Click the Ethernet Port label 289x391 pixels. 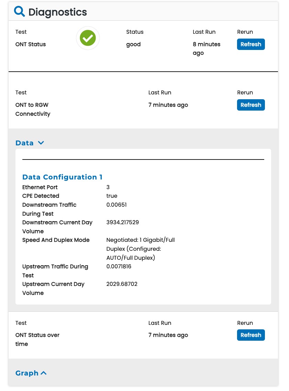[40, 187]
